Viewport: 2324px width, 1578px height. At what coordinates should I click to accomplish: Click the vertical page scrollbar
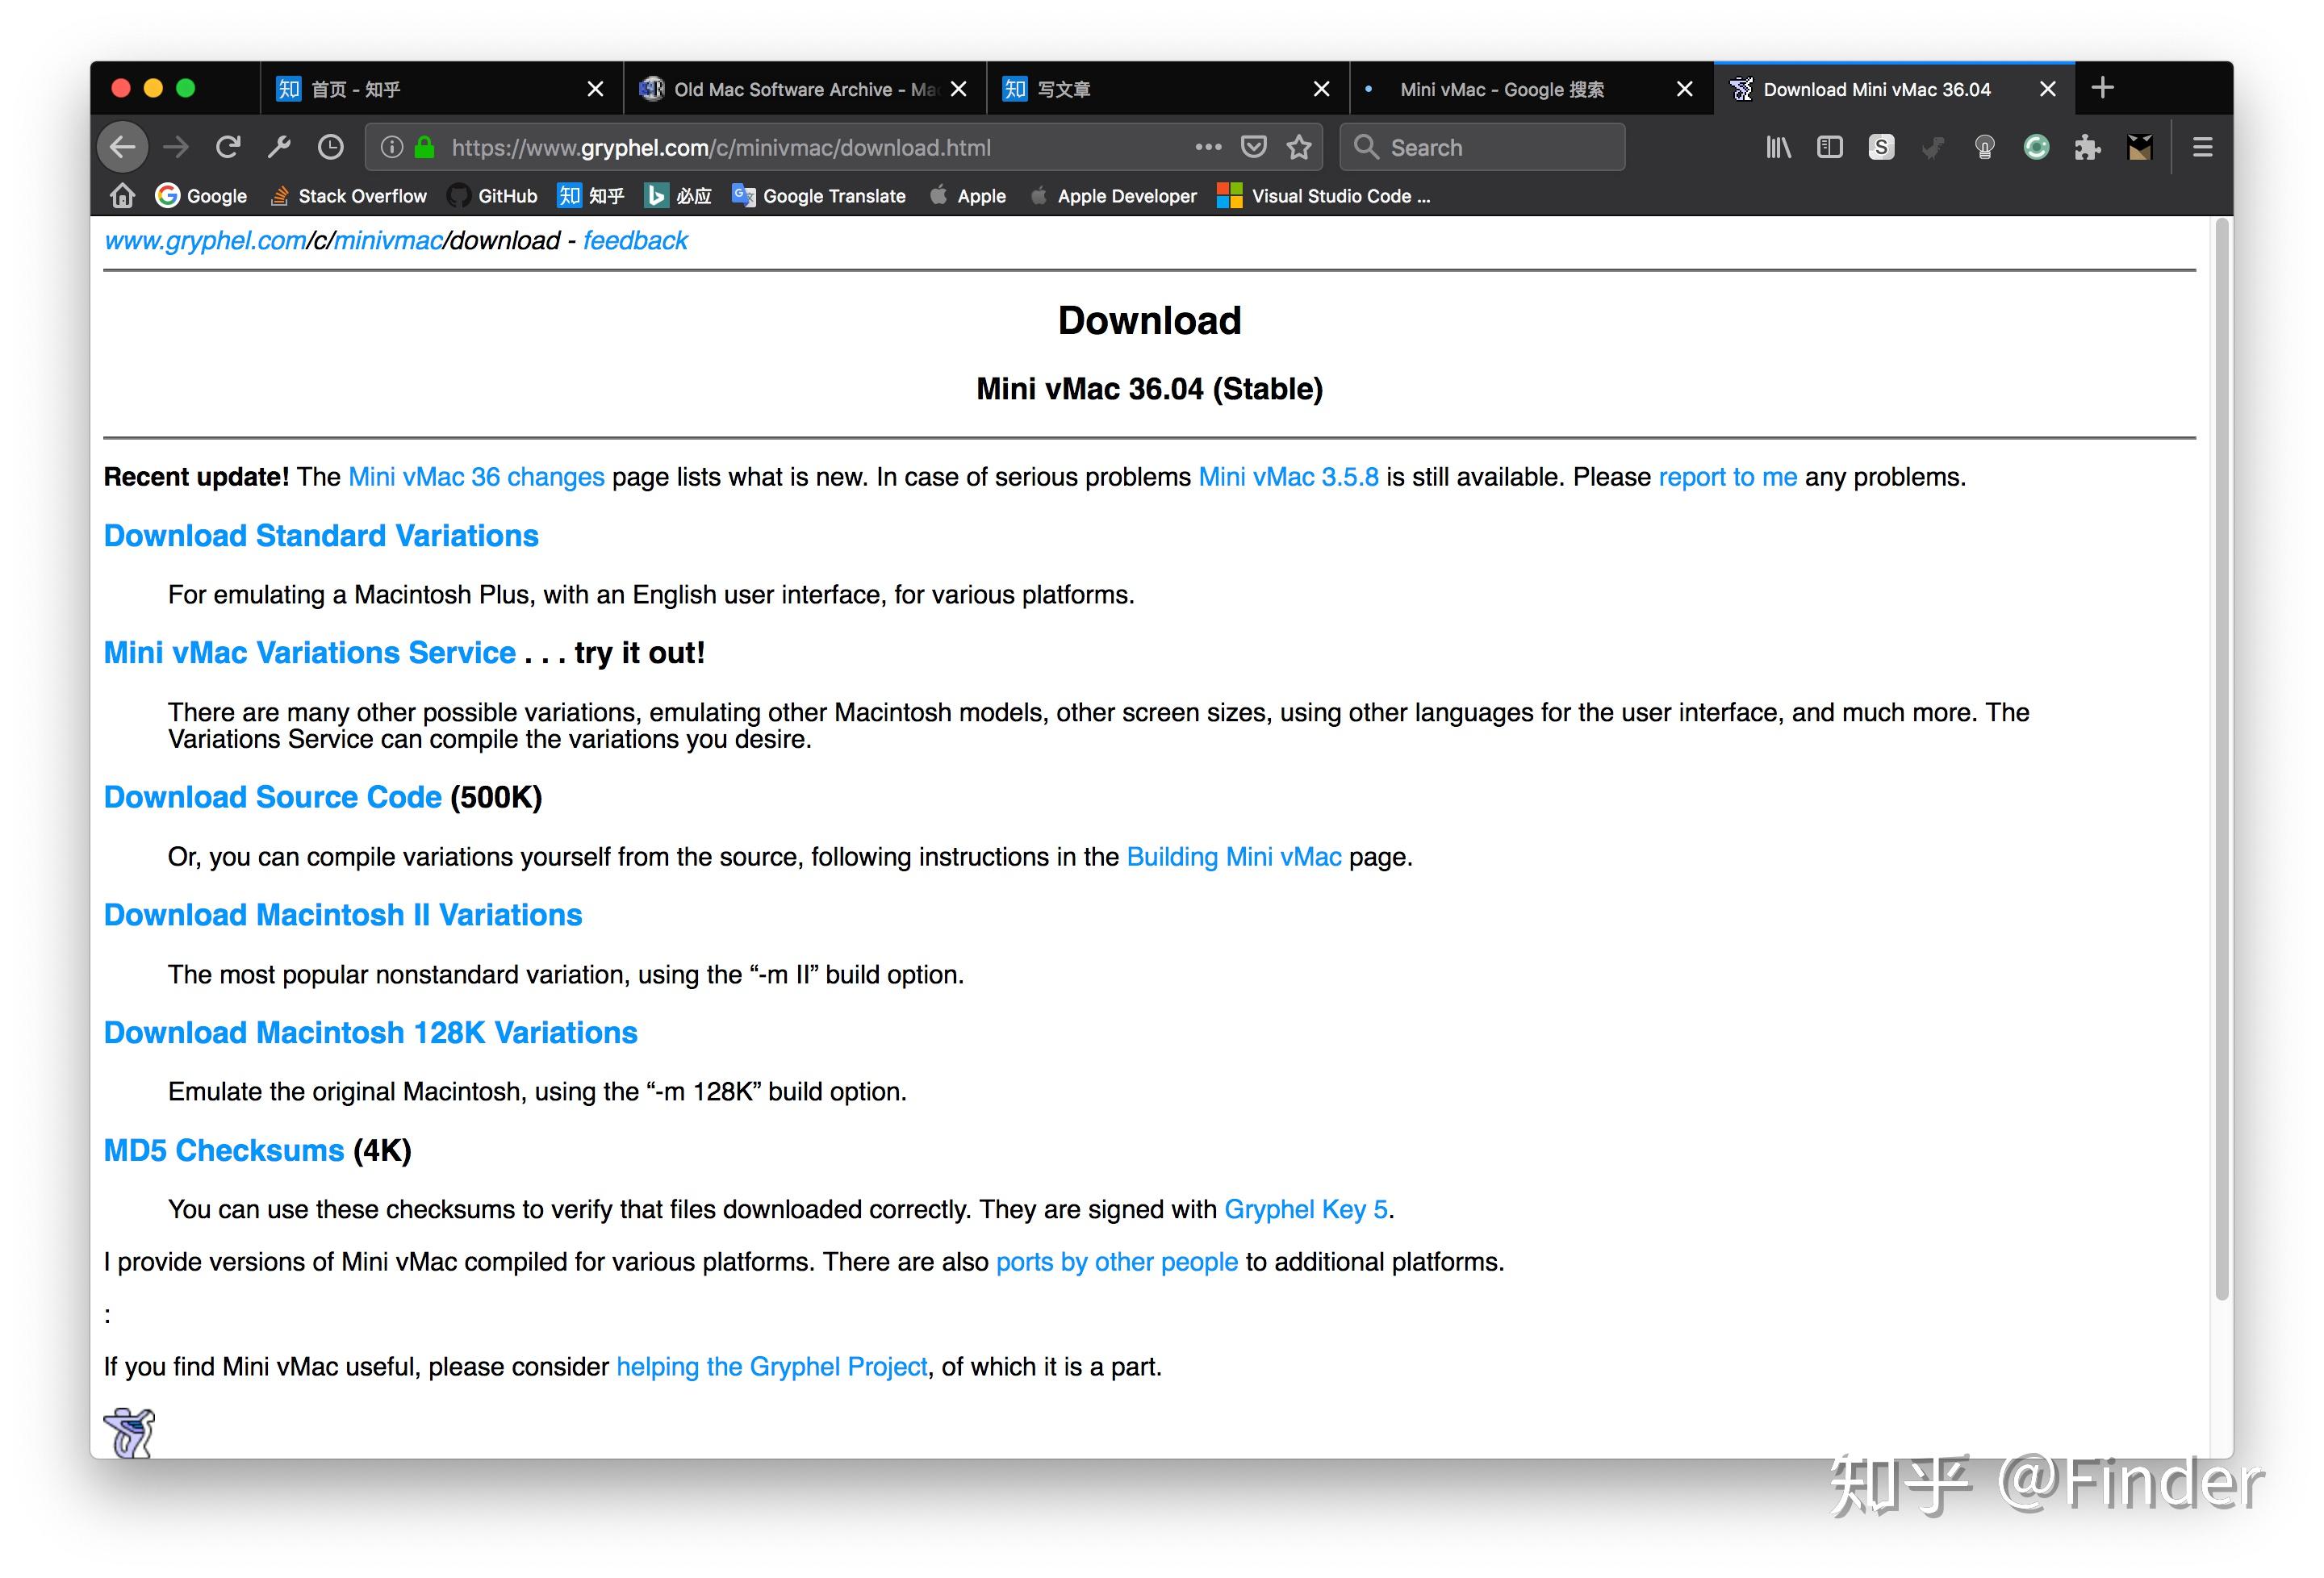(2222, 760)
